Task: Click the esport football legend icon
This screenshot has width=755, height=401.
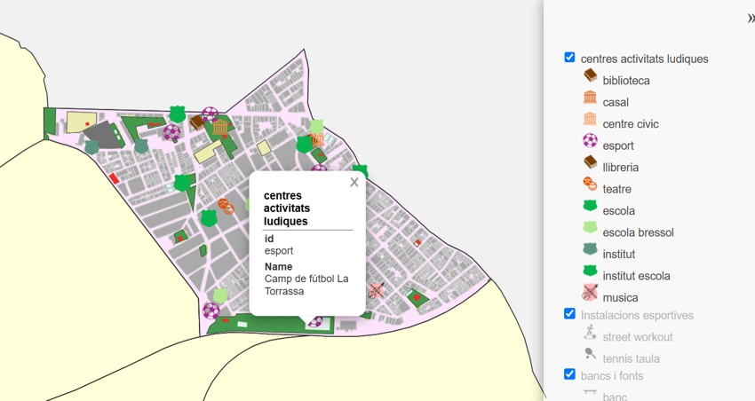Action: [x=590, y=141]
